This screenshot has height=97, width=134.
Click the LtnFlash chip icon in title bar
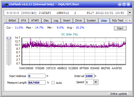(x=6, y=4)
